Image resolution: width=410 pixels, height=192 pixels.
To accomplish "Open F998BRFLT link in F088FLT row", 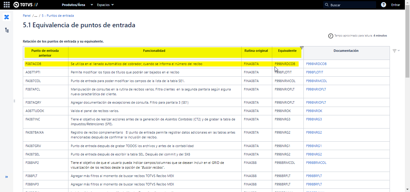I will tap(314, 176).
